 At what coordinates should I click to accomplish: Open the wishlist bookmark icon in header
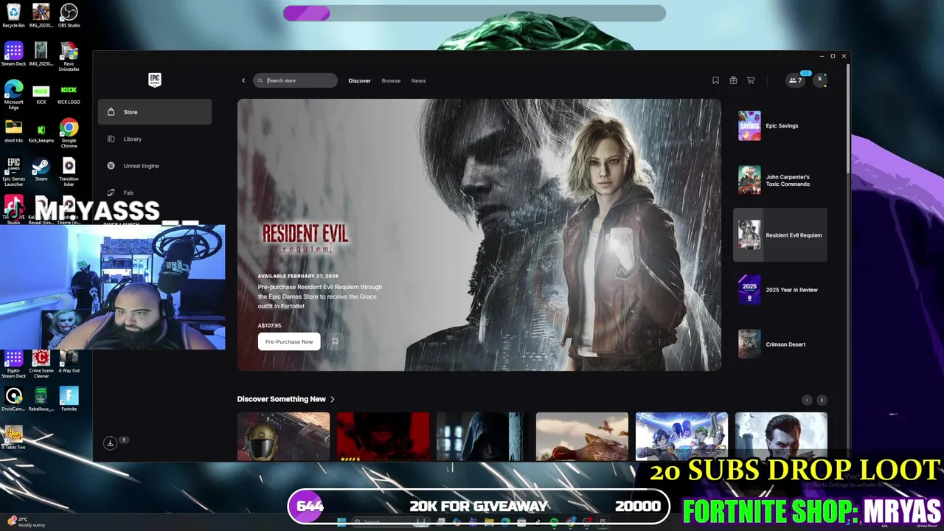715,80
